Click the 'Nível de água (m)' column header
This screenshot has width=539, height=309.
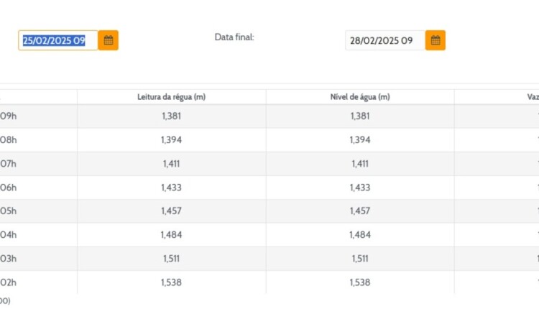(x=360, y=97)
